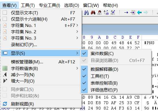The width and height of the screenshot is (158, 111).
Task: Select hex byte 0D in the first row
Action: coord(106,43)
